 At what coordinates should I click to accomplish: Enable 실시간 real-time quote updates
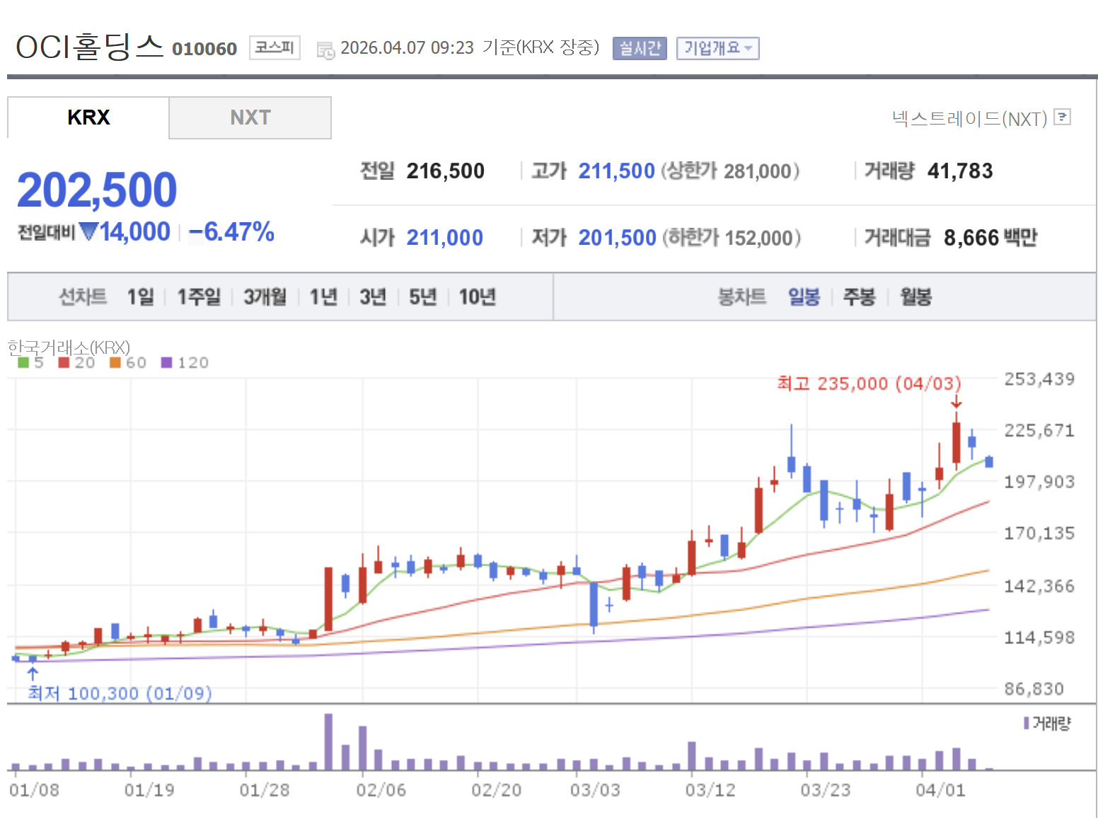(x=639, y=48)
